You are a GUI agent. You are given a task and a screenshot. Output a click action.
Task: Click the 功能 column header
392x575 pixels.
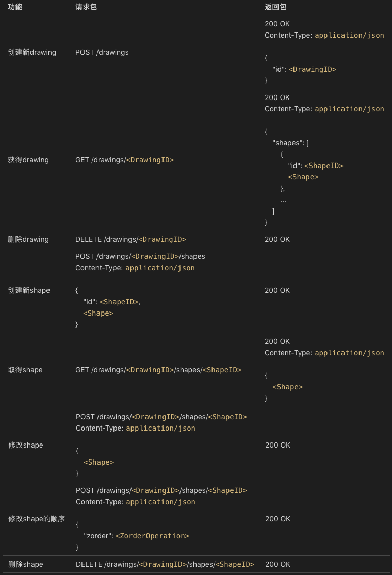point(15,7)
